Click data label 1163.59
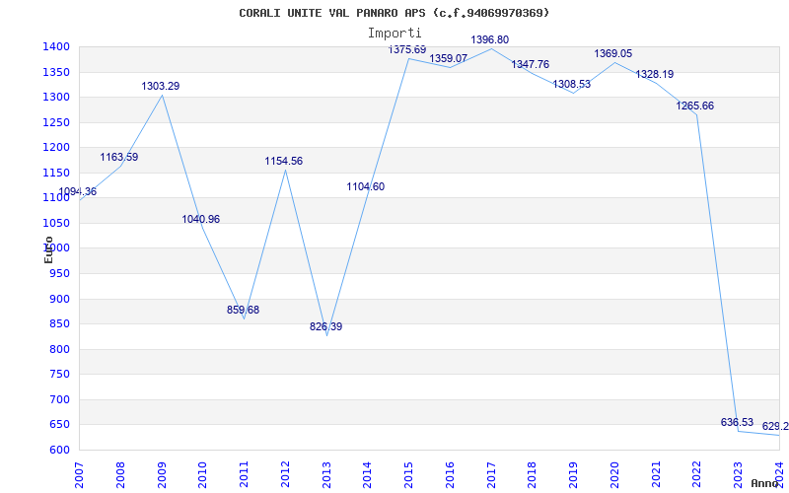 coord(118,157)
